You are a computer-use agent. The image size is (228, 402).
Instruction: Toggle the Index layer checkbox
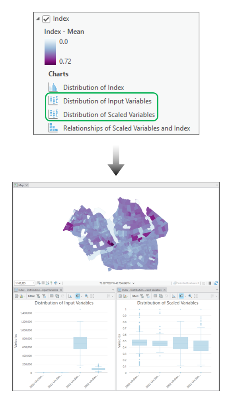click(x=46, y=19)
